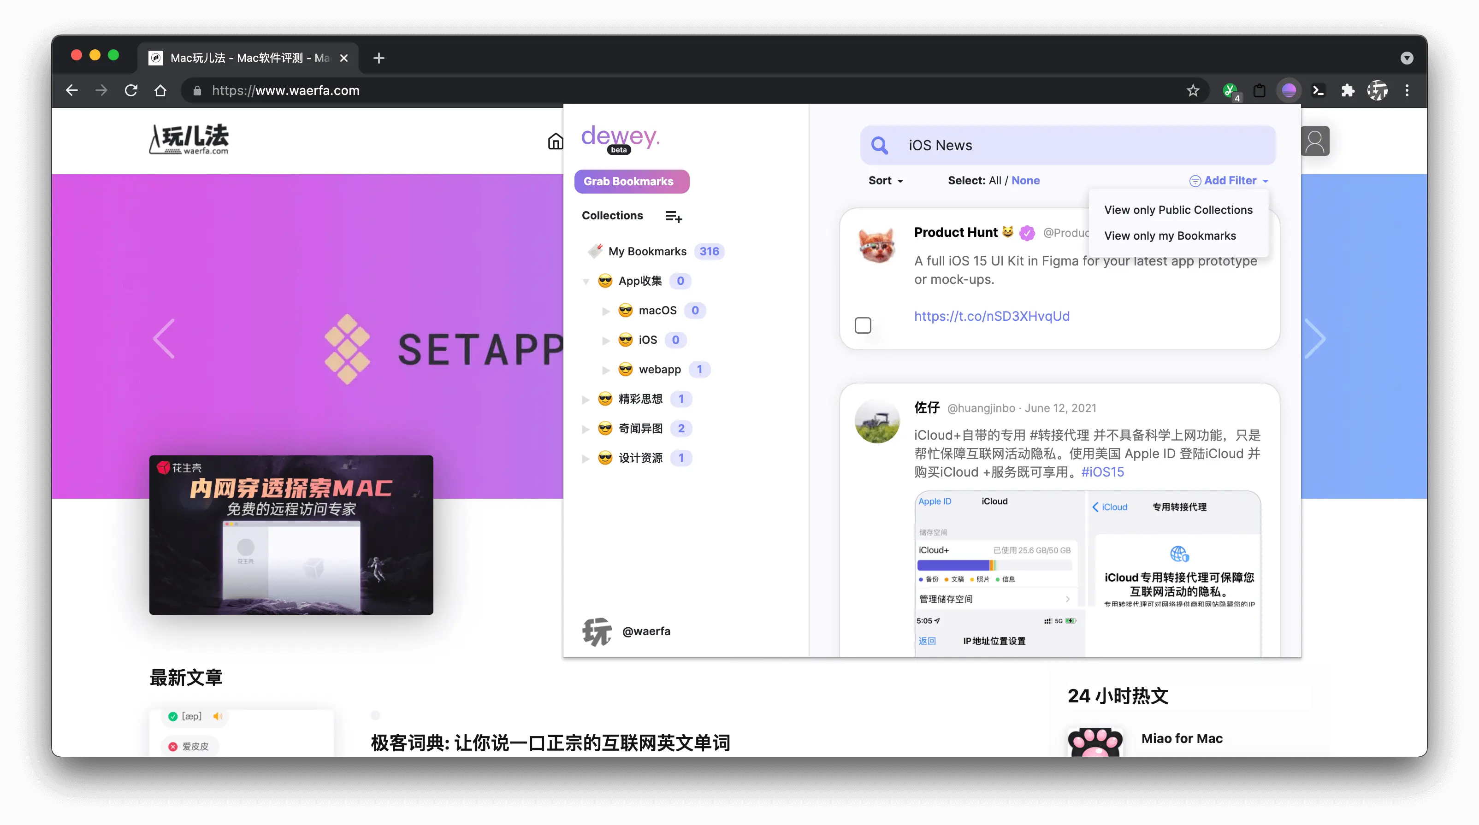Select the 精彩思想 collection label

click(640, 399)
